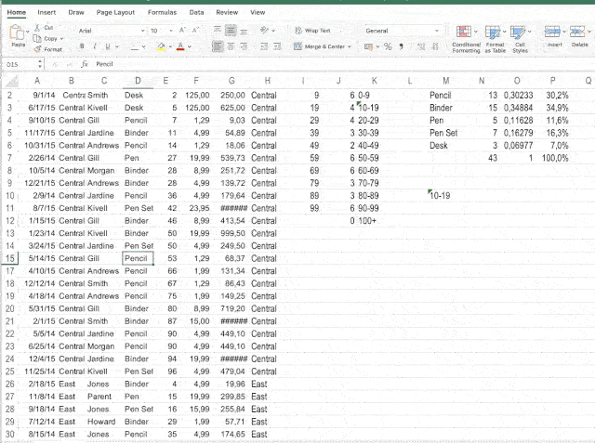The image size is (595, 443).
Task: Expand the Paste options arrow
Action: [x=27, y=31]
